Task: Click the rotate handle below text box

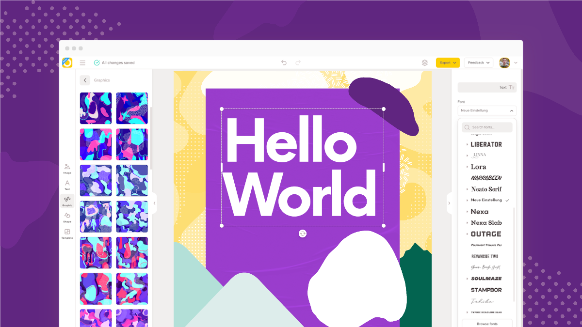Action: (303, 234)
